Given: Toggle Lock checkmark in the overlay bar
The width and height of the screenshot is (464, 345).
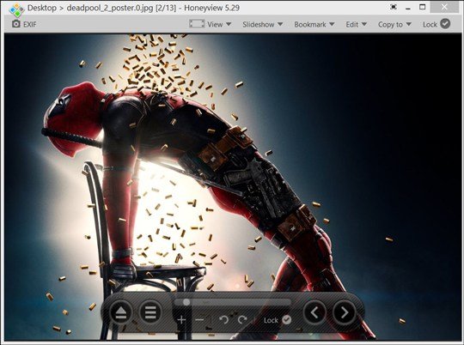Looking at the screenshot, I should point(286,319).
